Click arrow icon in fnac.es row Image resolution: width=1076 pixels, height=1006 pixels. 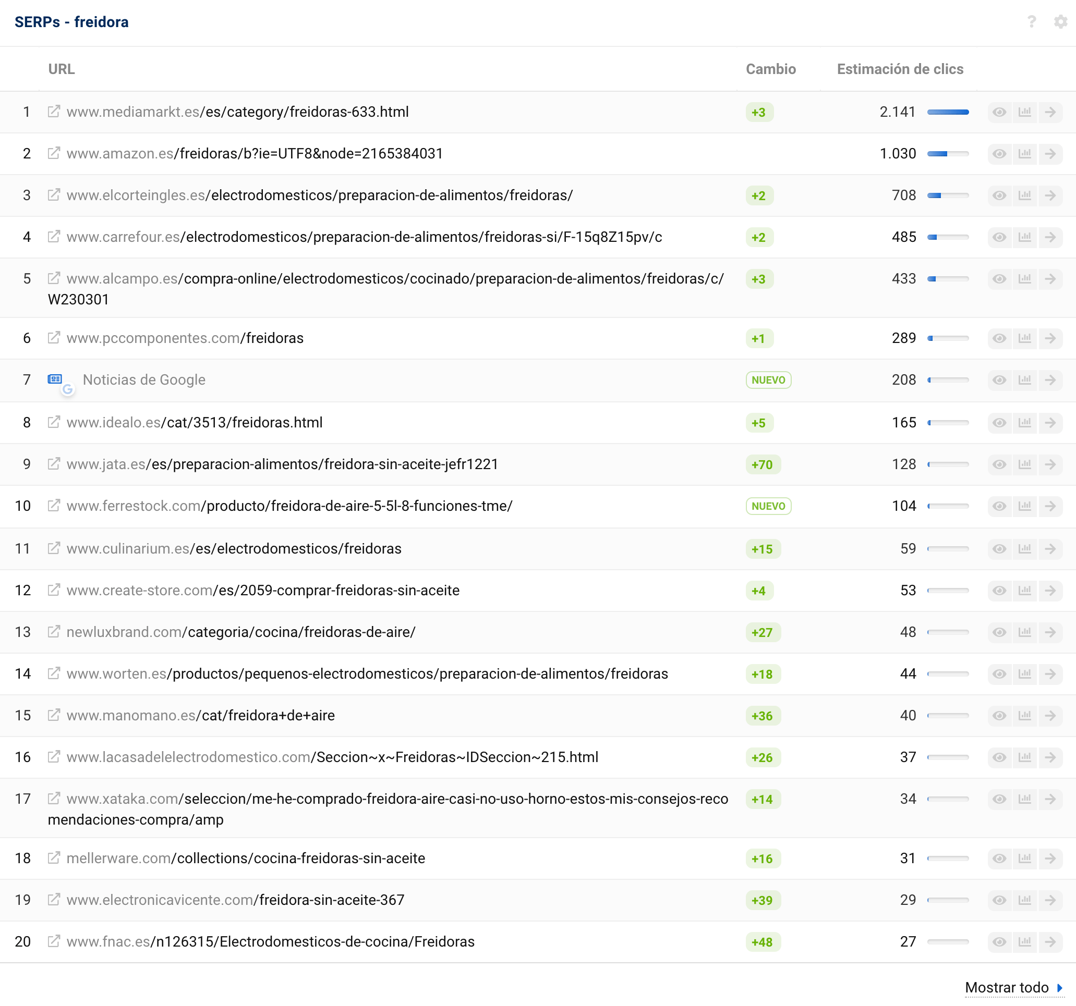click(x=1050, y=942)
